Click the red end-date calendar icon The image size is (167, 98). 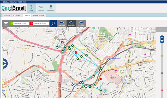tap(32, 23)
